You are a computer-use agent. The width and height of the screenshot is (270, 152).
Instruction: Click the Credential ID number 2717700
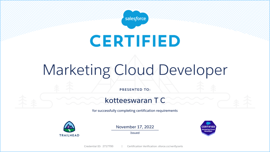(108, 146)
